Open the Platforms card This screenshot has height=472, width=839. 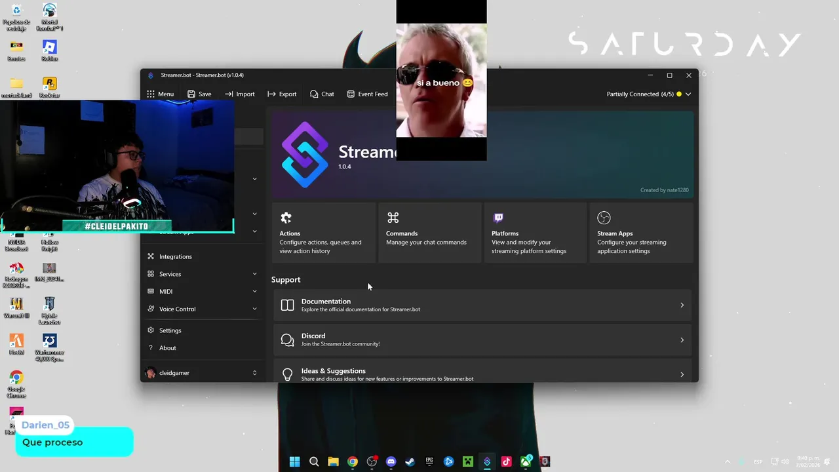pyautogui.click(x=536, y=233)
